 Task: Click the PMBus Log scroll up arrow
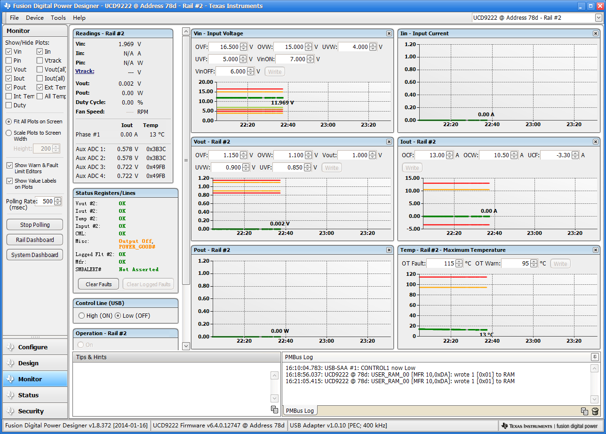(x=595, y=368)
